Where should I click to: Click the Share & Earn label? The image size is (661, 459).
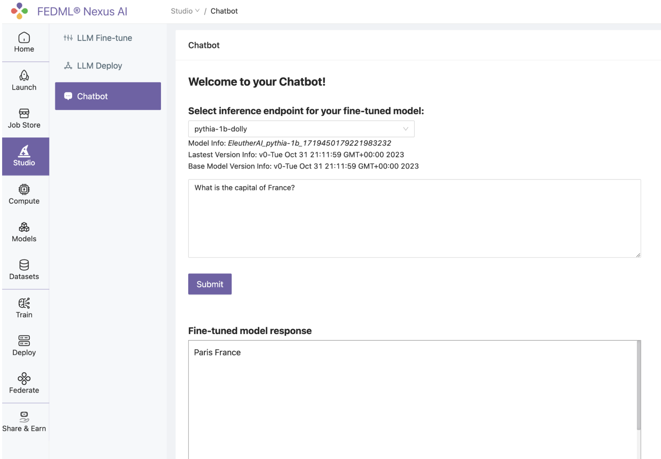(x=24, y=428)
